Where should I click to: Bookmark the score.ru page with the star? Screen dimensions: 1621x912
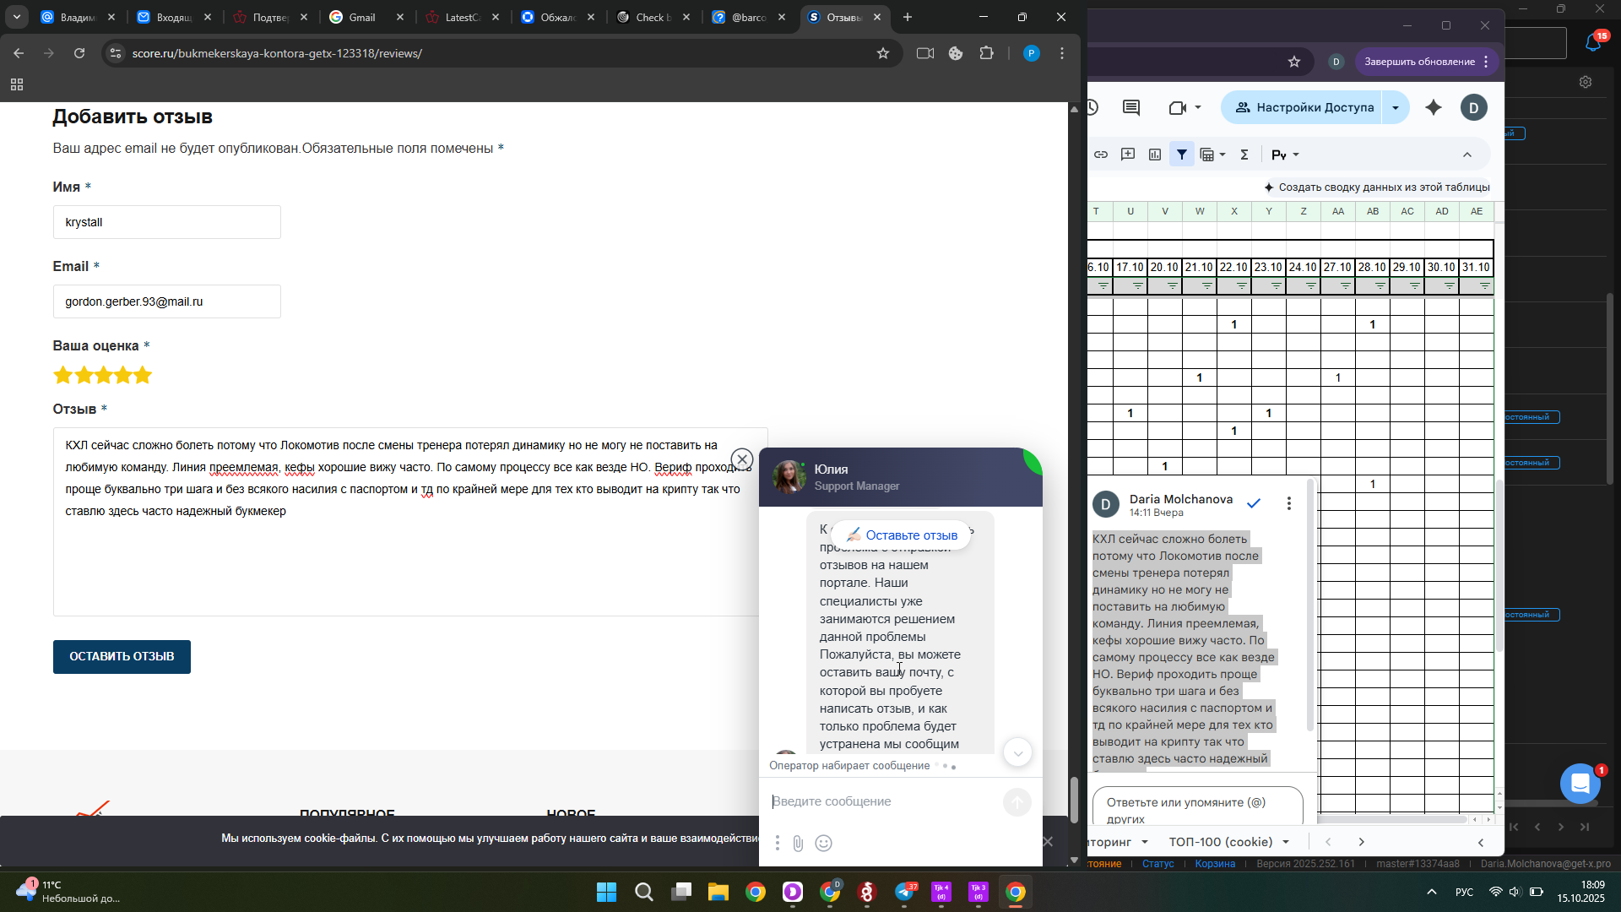point(883,53)
